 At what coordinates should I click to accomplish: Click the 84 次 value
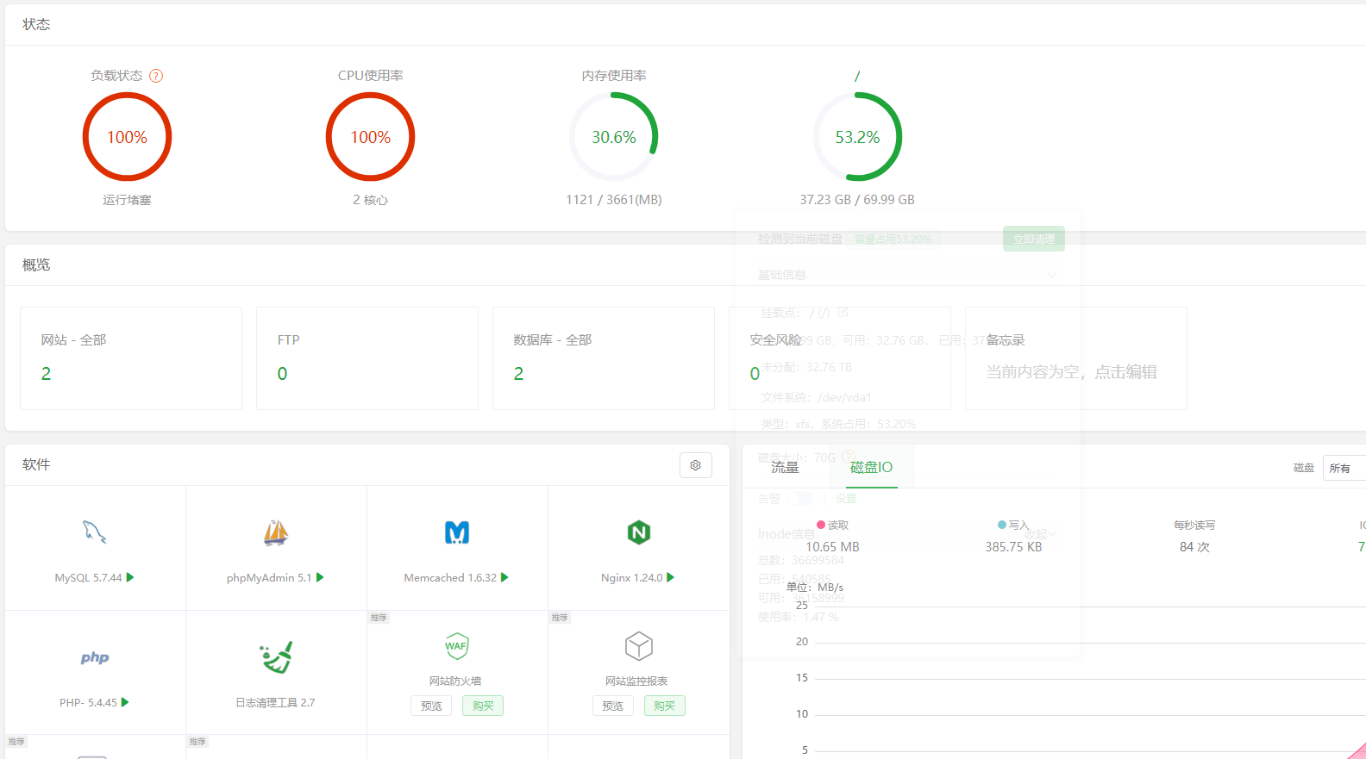(x=1194, y=547)
